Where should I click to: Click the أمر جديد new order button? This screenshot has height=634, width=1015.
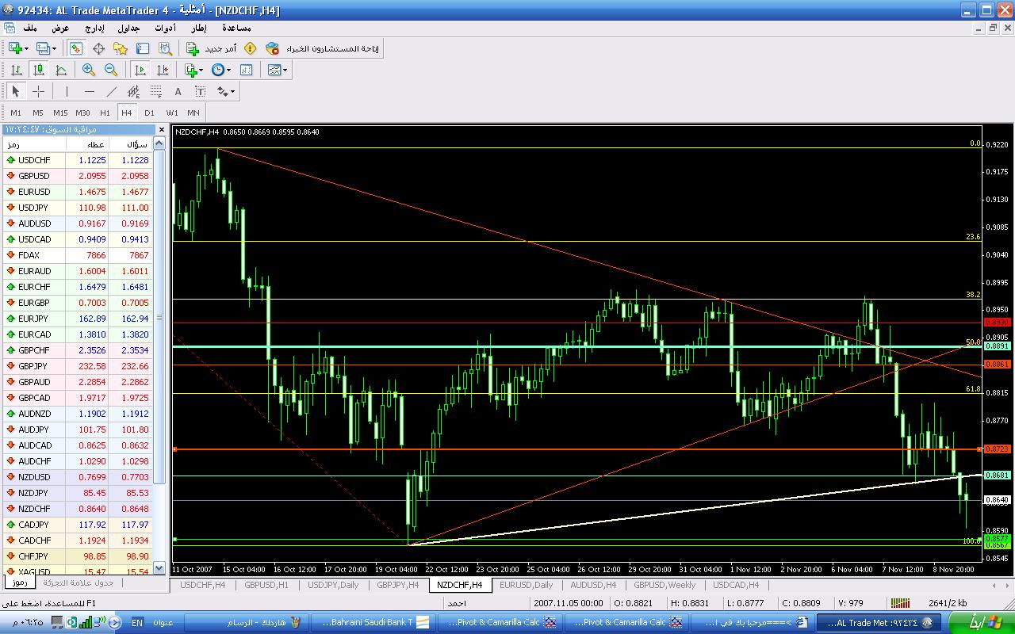click(212, 48)
